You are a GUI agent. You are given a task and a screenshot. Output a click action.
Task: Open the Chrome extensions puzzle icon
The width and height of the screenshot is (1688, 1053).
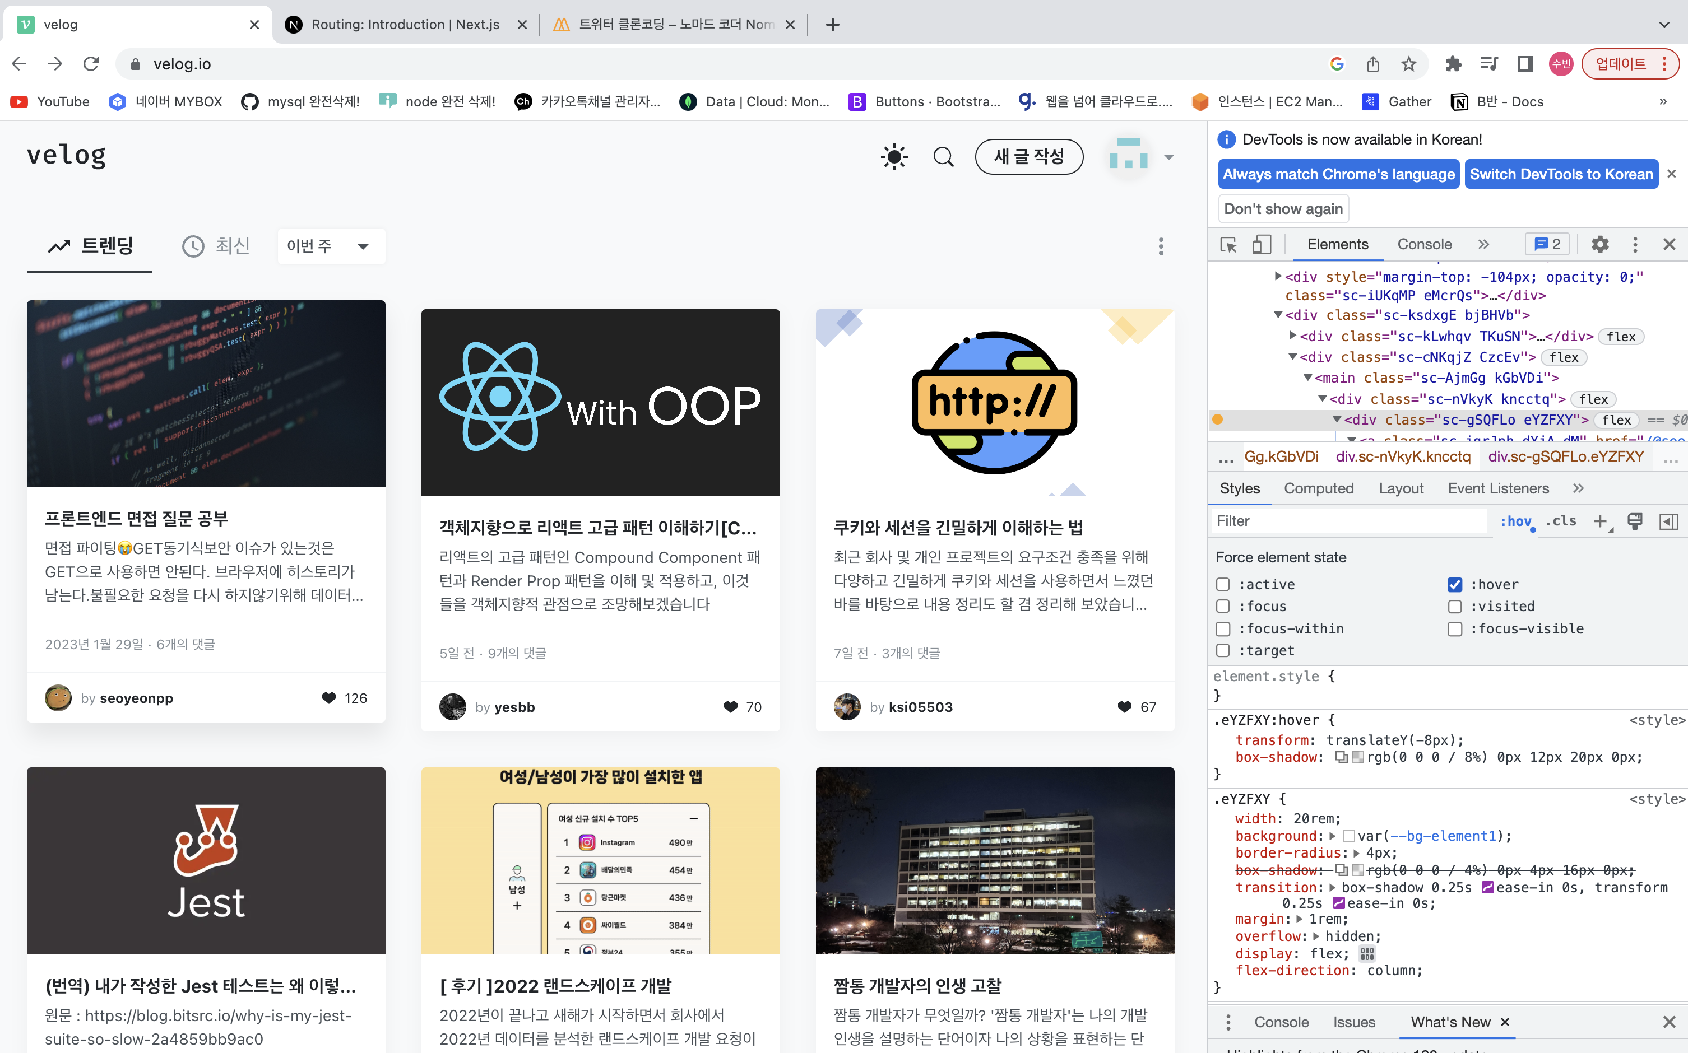pos(1453,64)
